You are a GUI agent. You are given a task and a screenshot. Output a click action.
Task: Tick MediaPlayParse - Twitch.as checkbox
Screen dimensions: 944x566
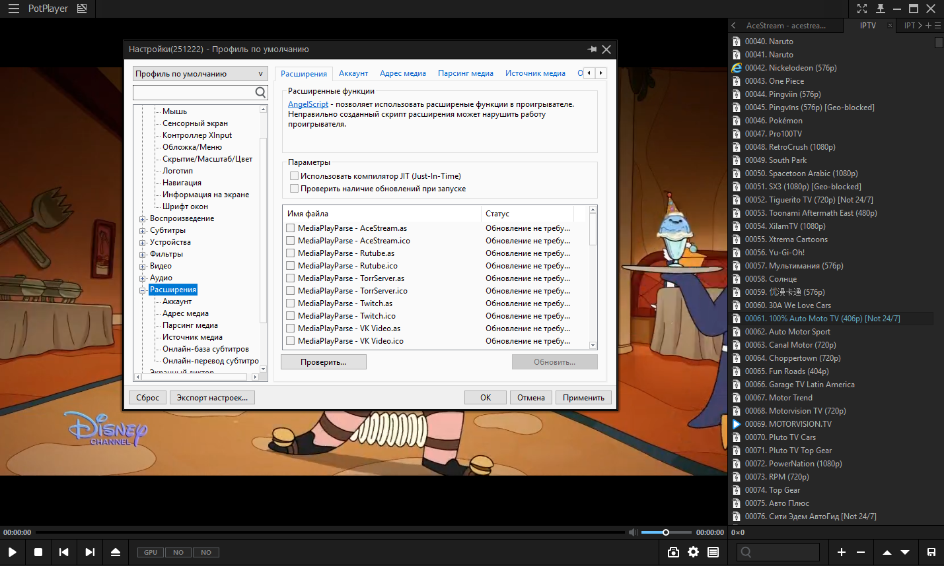coord(290,303)
